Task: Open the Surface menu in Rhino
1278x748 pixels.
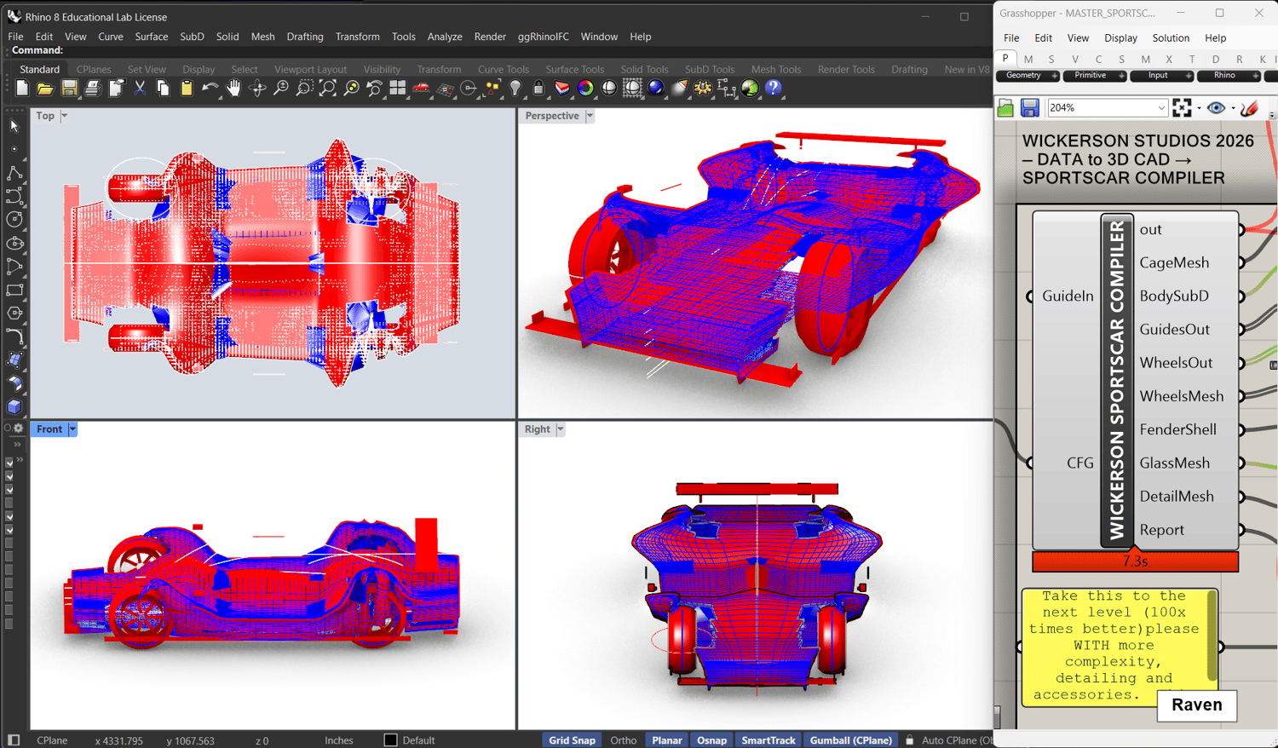Action: (152, 37)
